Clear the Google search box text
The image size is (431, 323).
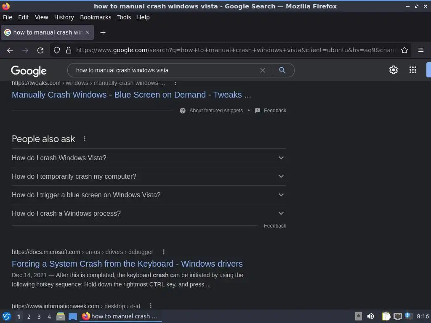(x=263, y=70)
